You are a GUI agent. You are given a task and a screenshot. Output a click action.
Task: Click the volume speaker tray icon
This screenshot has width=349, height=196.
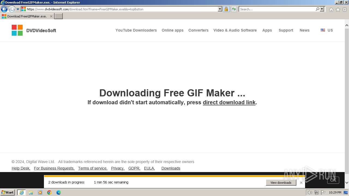pos(310,192)
